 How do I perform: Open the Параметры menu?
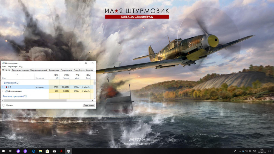point(13,67)
